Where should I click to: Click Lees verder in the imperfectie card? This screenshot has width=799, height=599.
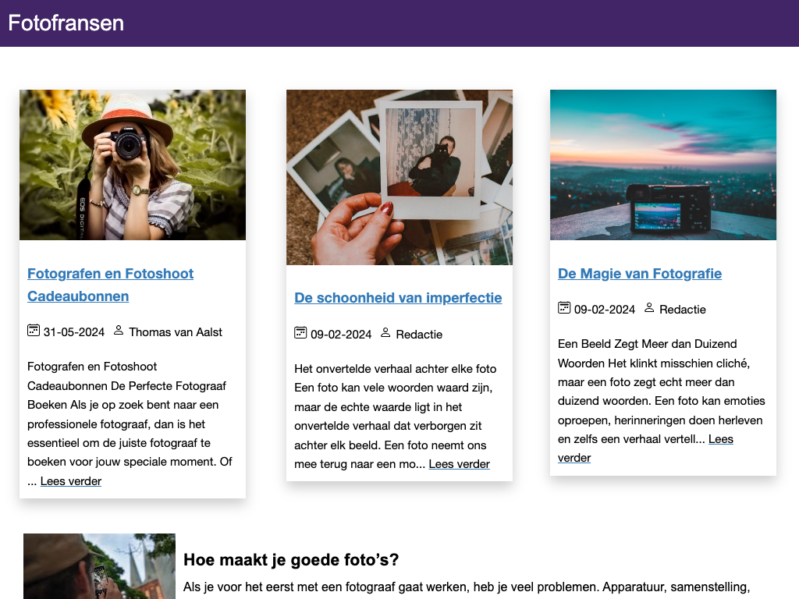point(459,465)
